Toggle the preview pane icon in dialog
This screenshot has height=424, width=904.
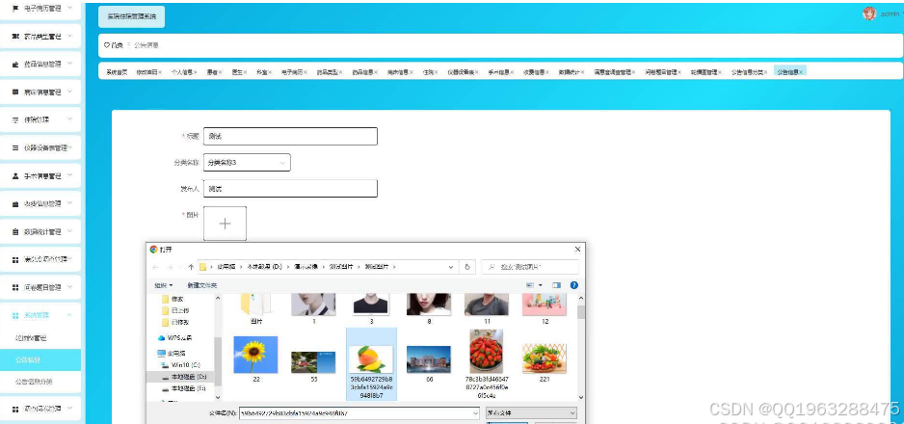click(556, 285)
